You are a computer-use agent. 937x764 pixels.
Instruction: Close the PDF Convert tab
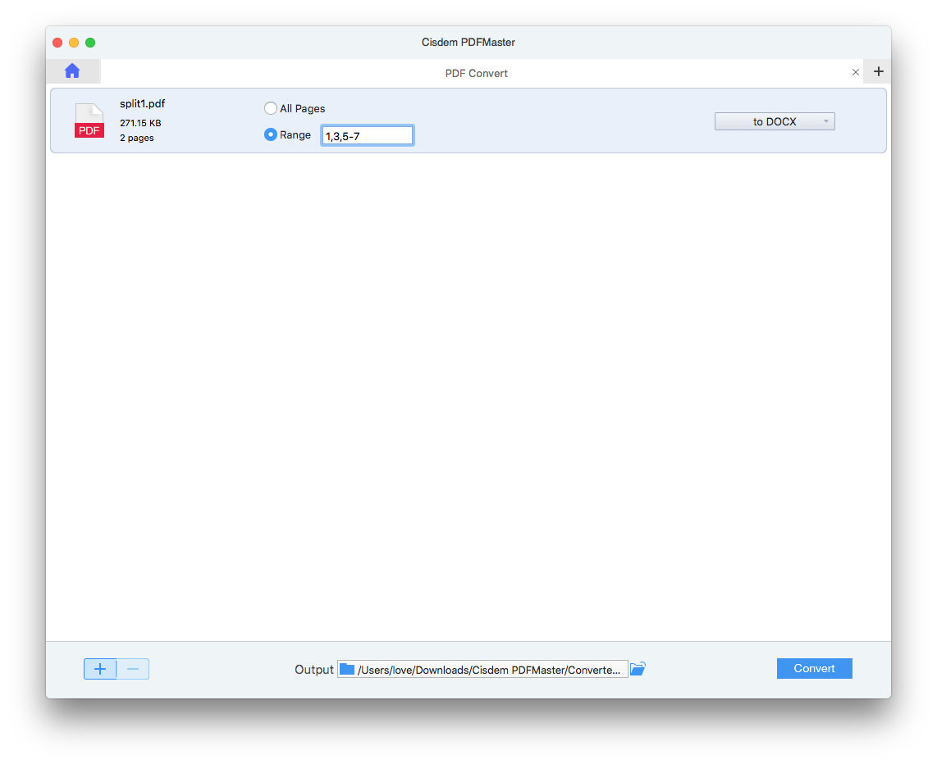[855, 72]
